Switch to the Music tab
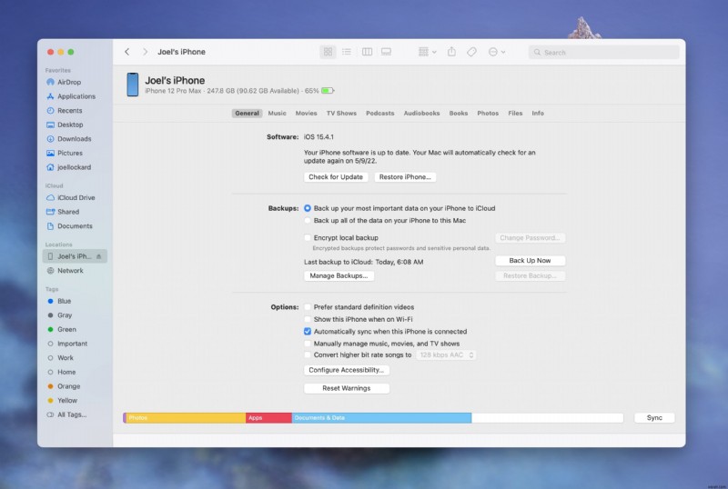This screenshot has width=728, height=489. pyautogui.click(x=277, y=114)
